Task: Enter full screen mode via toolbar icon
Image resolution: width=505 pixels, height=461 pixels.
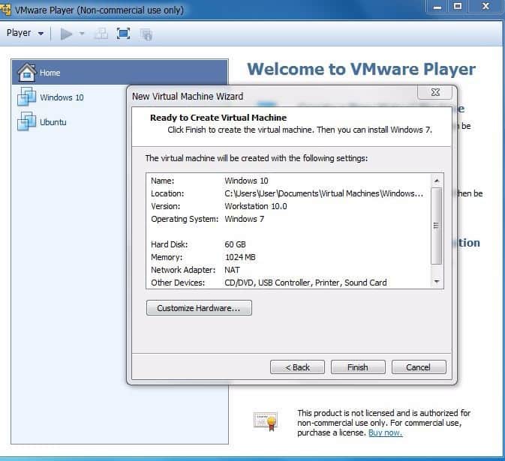Action: (123, 34)
